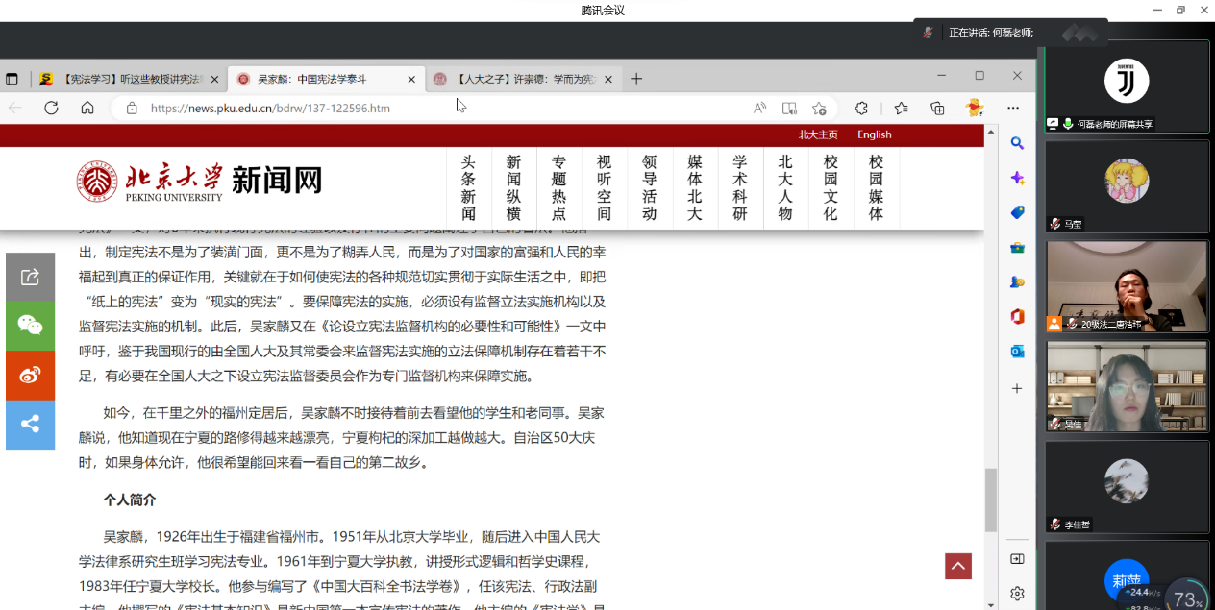This screenshot has width=1215, height=610.
Task: Click the English link in header
Action: 874,134
